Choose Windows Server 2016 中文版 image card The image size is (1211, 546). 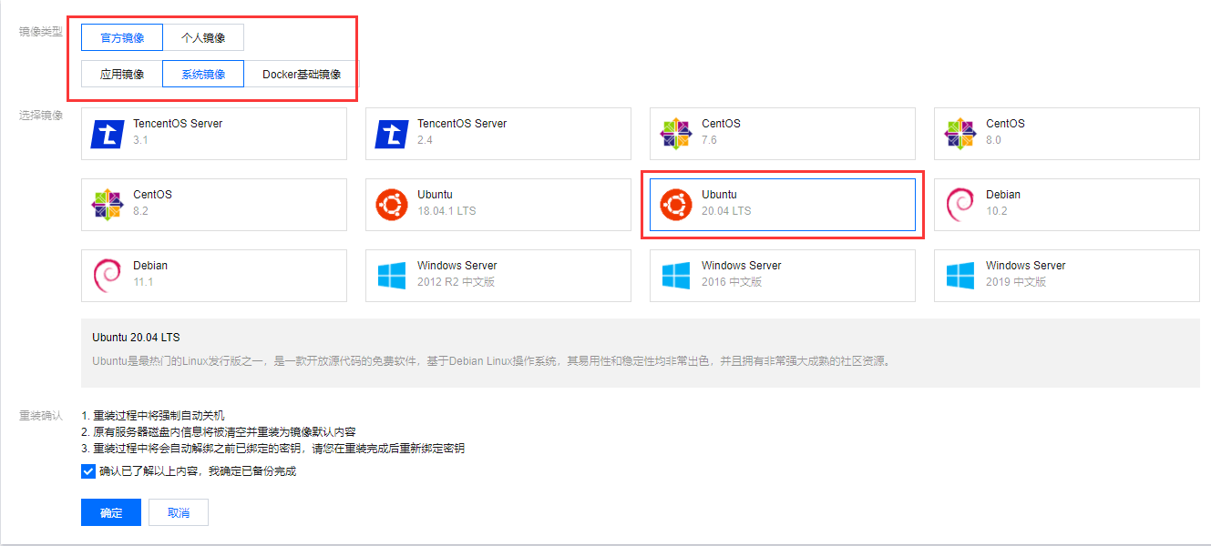pos(782,276)
